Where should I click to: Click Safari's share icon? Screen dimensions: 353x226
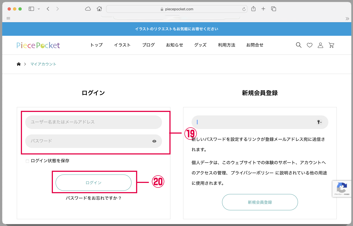coord(253,9)
